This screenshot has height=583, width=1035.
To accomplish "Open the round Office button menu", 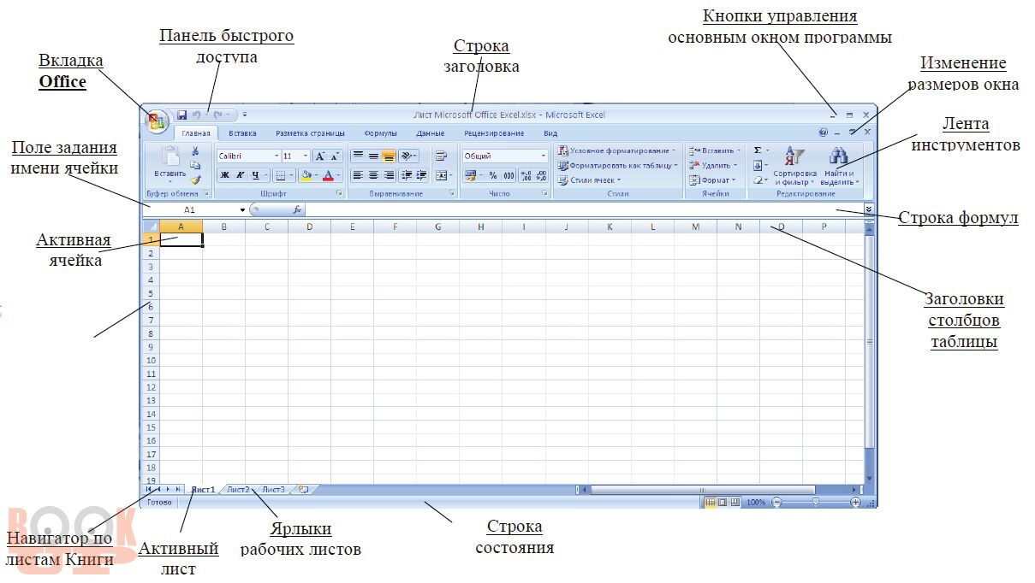I will point(157,121).
